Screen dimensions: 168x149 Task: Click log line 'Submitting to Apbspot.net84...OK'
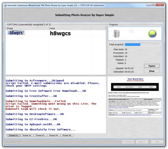[x=33, y=124]
